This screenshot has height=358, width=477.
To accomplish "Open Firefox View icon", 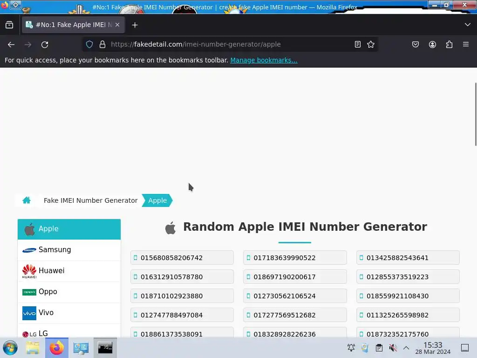I will pyautogui.click(x=9, y=25).
